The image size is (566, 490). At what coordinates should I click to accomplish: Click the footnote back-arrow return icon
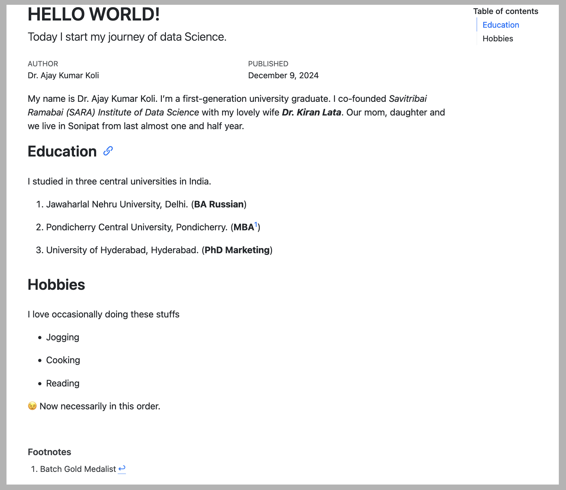[122, 468]
